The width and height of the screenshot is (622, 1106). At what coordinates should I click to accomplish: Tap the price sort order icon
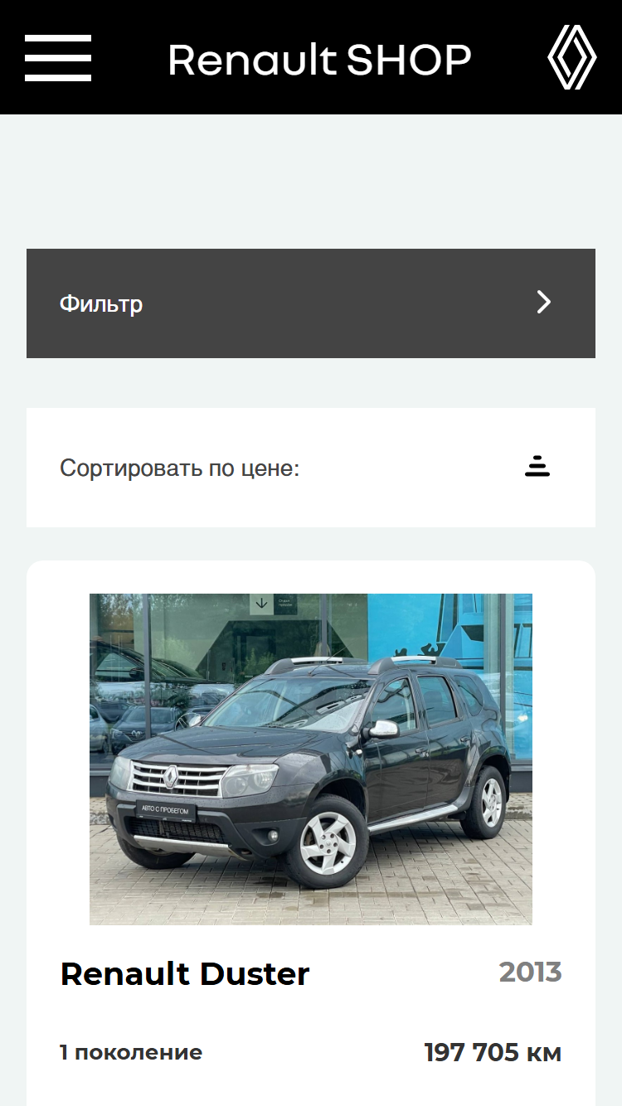point(537,467)
